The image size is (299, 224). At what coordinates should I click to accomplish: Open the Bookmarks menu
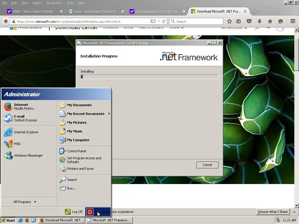coord(54,3)
